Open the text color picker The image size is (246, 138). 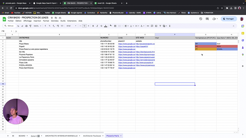(x=106, y=26)
